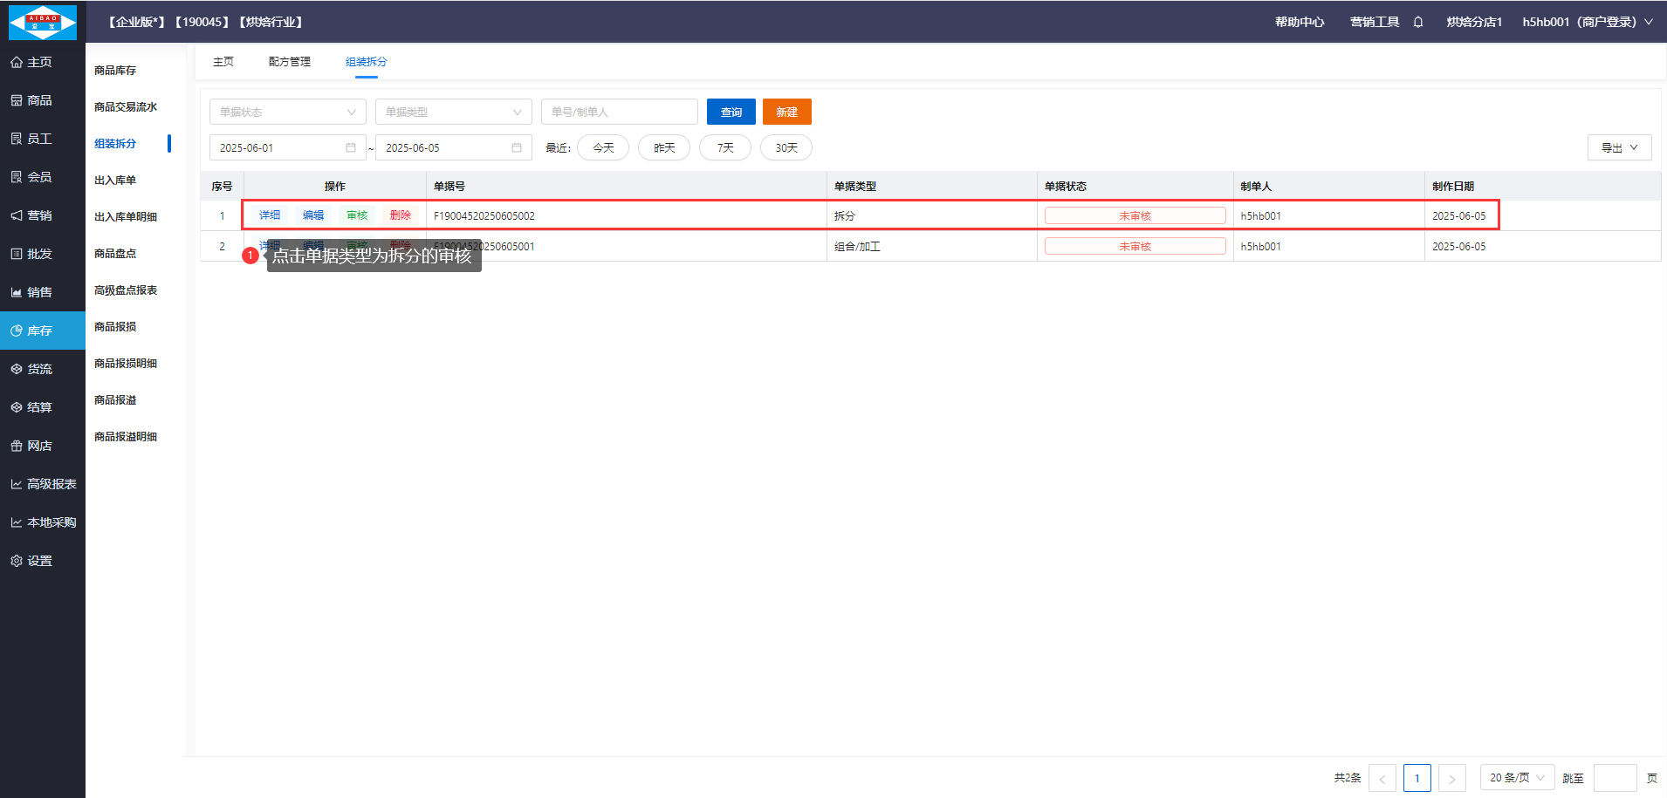This screenshot has width=1667, height=798.
Task: Open the 设置 settings sidebar section
Action: click(x=39, y=561)
